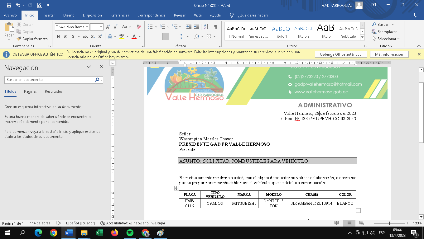Toggle Bold (N) formatting
The image size is (424, 239).
[58, 36]
